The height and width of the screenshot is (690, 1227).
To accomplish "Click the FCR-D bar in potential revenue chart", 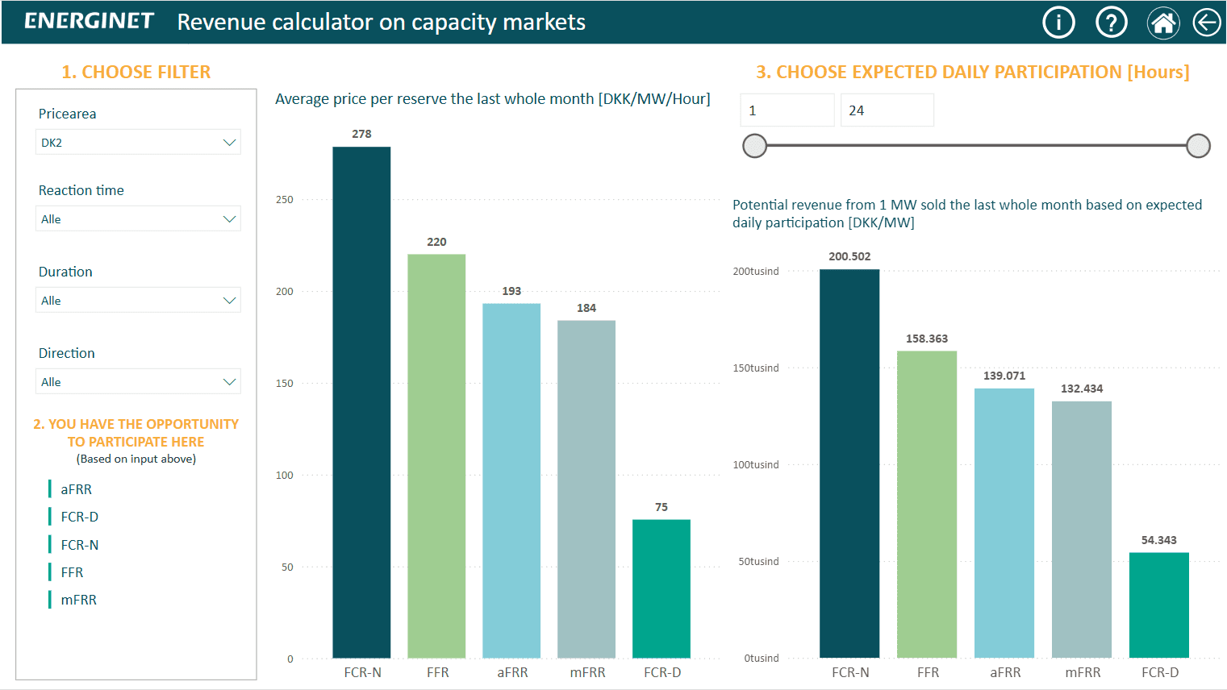I will tap(1158, 605).
